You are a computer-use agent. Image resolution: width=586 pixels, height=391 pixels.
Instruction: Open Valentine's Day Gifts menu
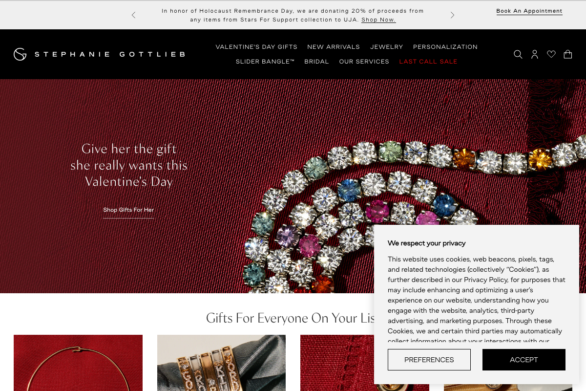pos(256,47)
